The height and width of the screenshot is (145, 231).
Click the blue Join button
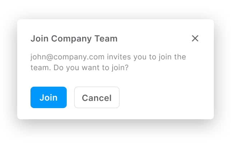(48, 97)
